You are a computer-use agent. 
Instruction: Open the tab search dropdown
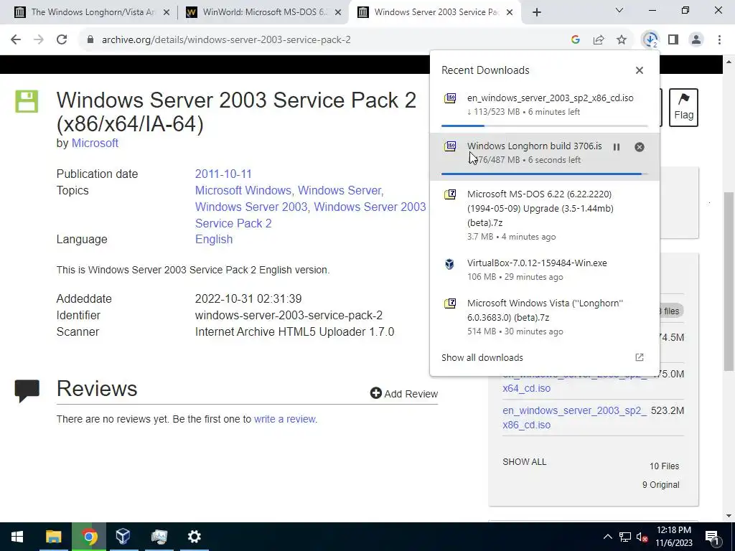[x=619, y=10]
